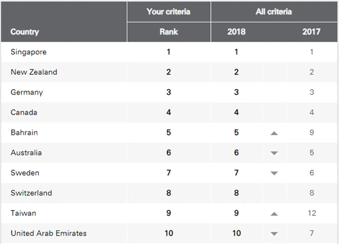The width and height of the screenshot is (339, 244).
Task: Click Germany in the country list
Action: 26,92
